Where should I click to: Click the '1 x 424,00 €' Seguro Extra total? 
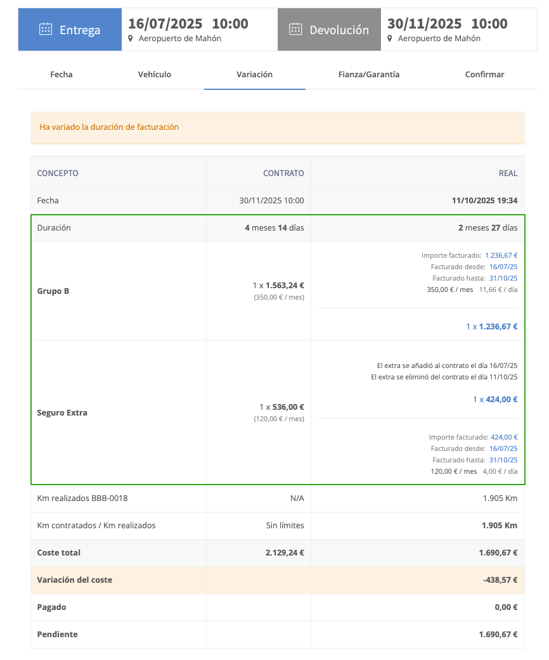click(x=495, y=400)
